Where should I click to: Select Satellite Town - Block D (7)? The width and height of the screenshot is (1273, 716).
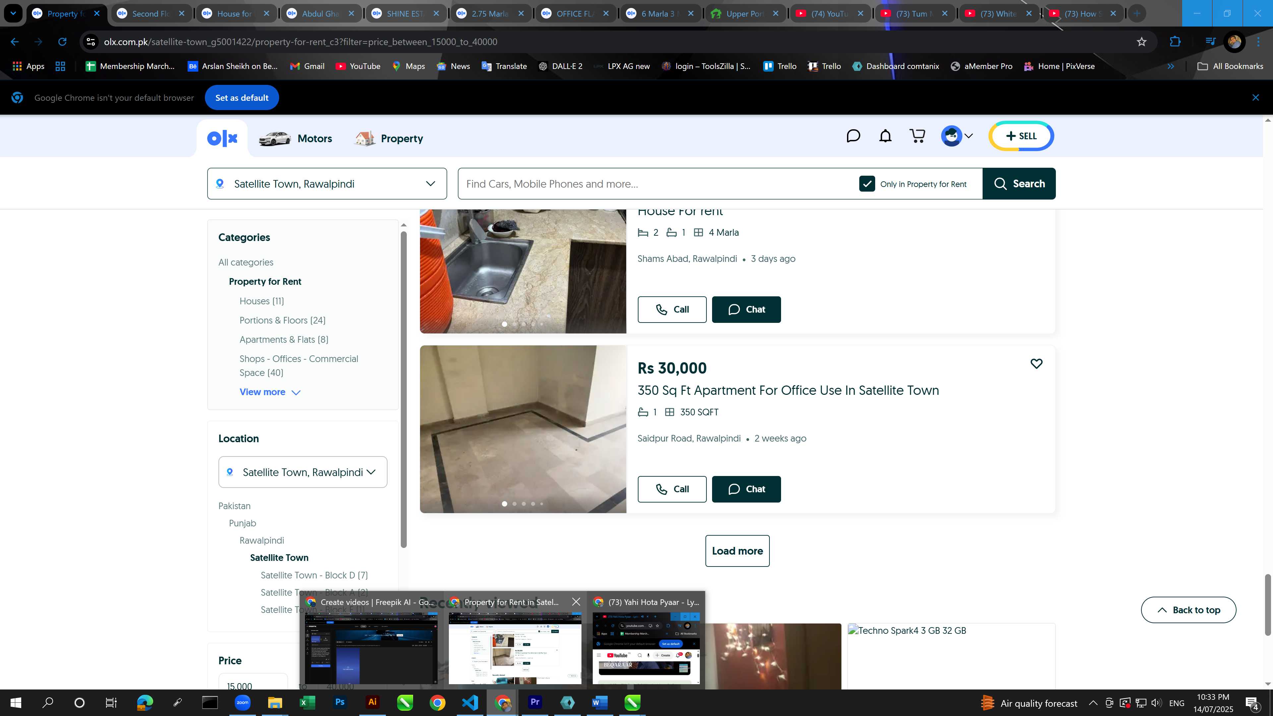pos(314,575)
